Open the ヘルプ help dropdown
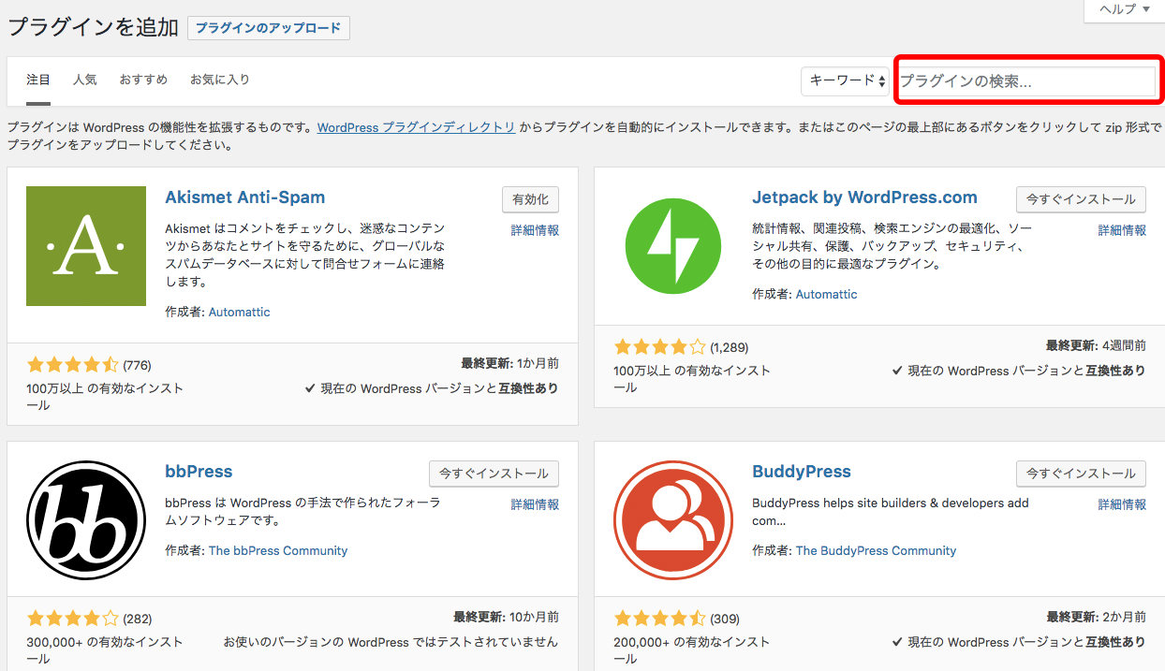This screenshot has height=671, width=1165. [1124, 9]
